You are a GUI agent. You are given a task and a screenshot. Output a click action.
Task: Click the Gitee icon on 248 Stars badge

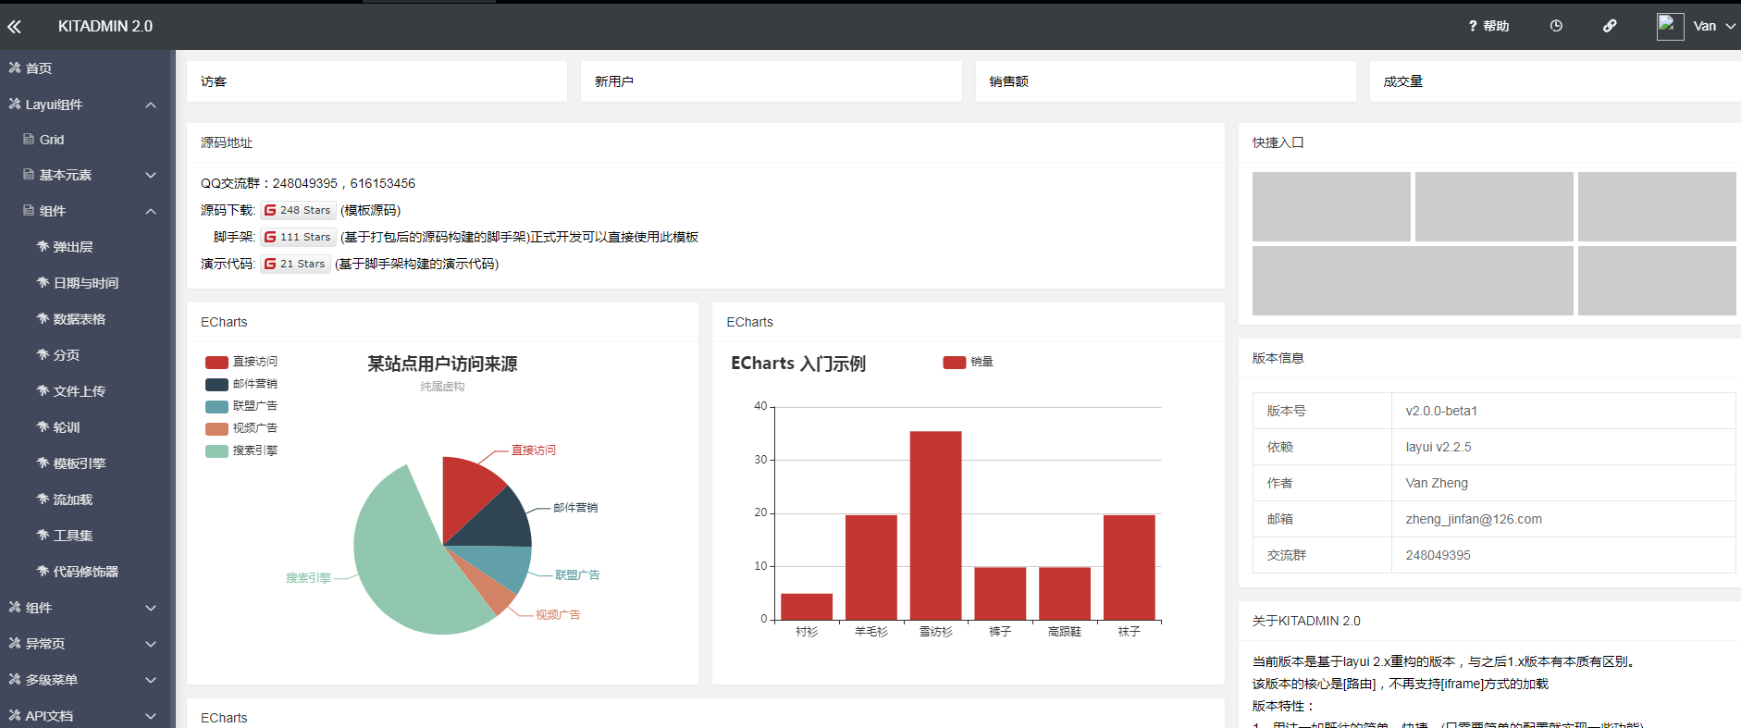click(x=270, y=210)
